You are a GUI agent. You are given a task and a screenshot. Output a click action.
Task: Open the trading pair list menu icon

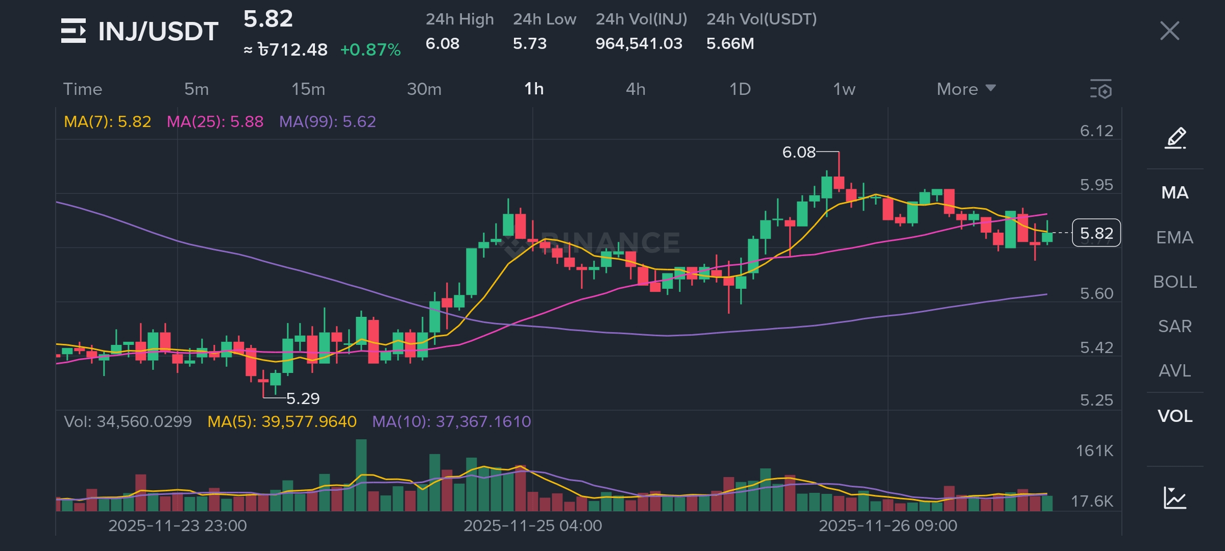73,31
